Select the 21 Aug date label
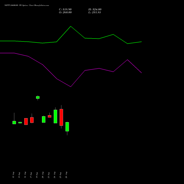Screen dimensions: 184x184 coord(49,175)
